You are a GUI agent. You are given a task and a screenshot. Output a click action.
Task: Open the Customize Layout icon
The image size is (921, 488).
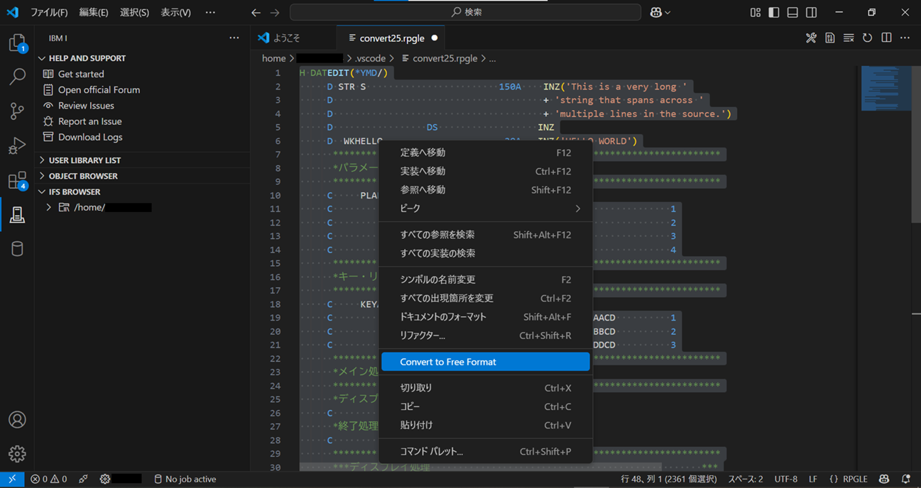pos(755,12)
